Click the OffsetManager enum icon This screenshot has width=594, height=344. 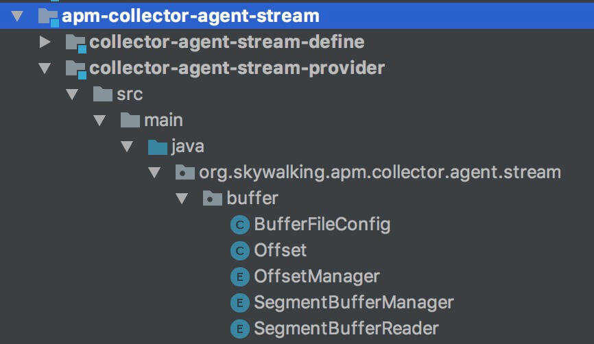click(240, 277)
